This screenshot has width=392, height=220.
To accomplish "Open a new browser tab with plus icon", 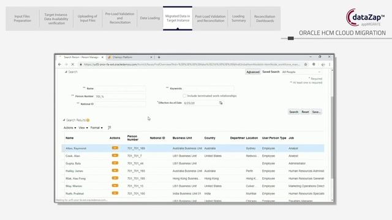I will coord(159,57).
